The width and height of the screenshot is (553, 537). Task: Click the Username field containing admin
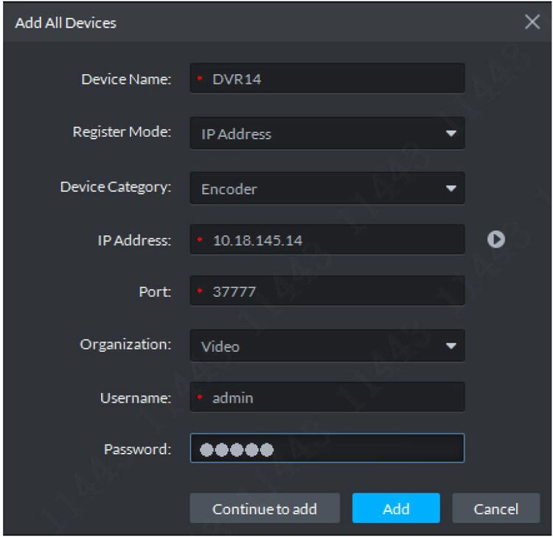[332, 398]
